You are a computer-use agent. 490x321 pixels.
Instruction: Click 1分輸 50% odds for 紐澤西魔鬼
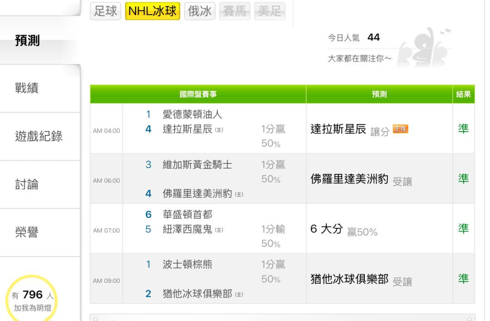point(273,236)
